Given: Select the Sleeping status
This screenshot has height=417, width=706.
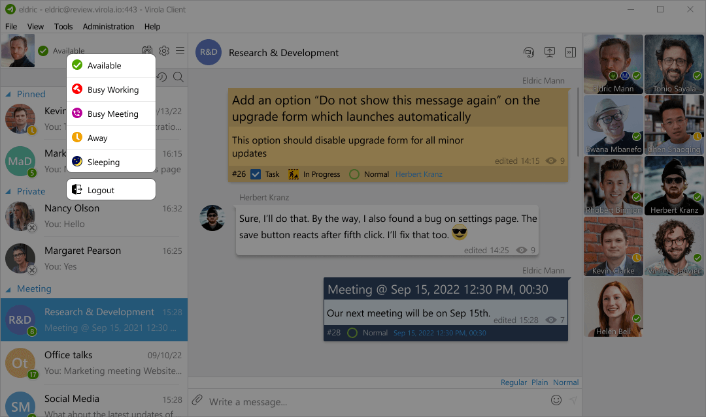Looking at the screenshot, I should 111,162.
